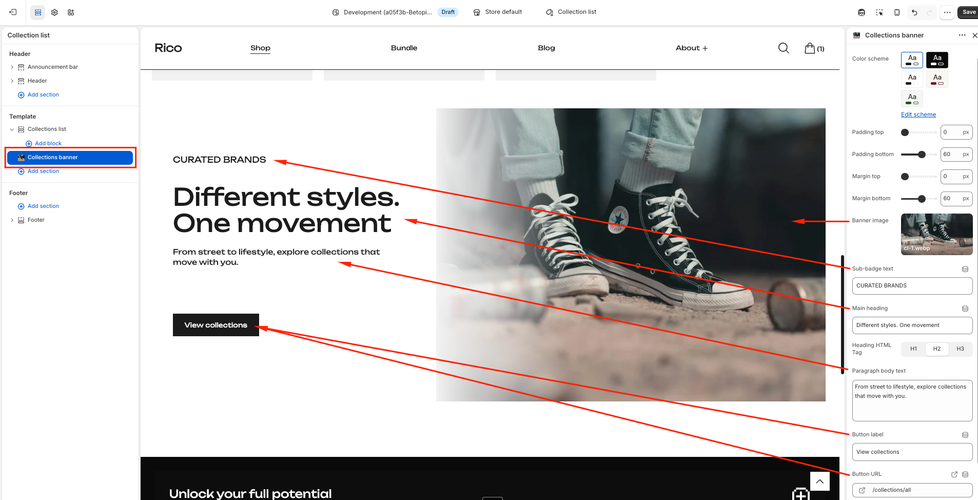Image resolution: width=978 pixels, height=500 pixels.
Task: Open Button URL in new window icon
Action: coord(954,474)
